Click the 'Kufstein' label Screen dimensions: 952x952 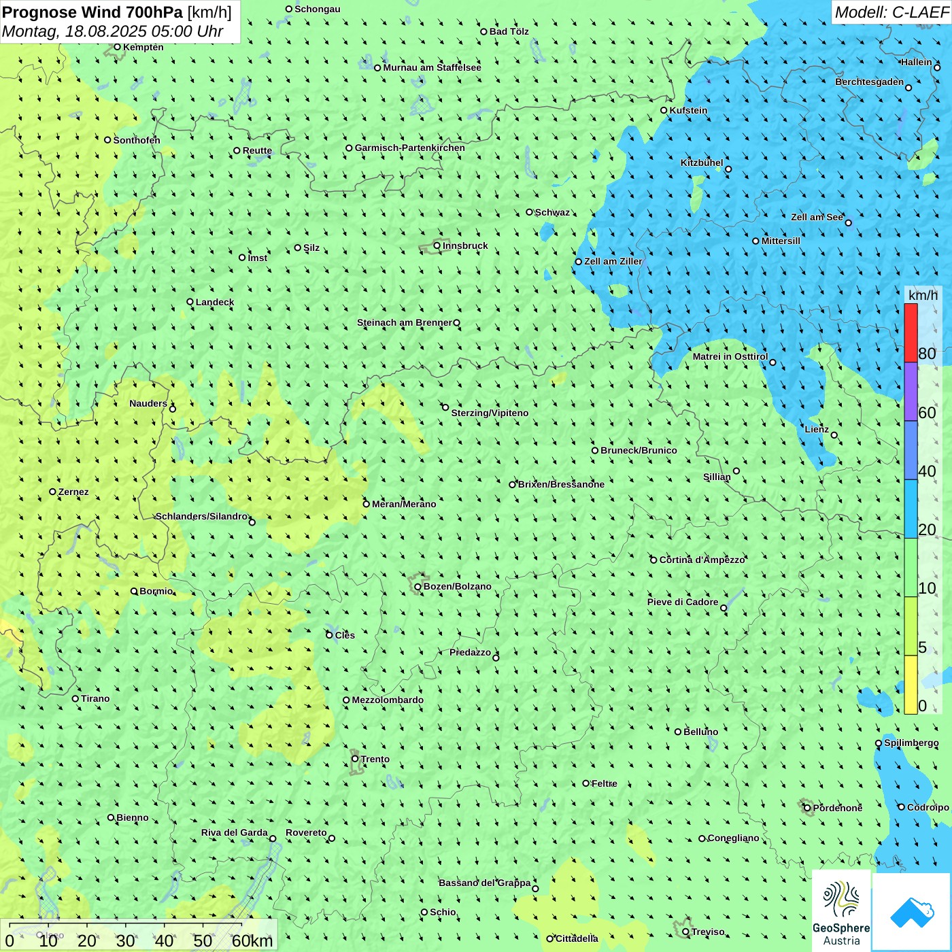688,110
